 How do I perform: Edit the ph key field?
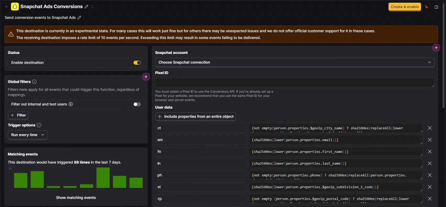[x=201, y=175]
